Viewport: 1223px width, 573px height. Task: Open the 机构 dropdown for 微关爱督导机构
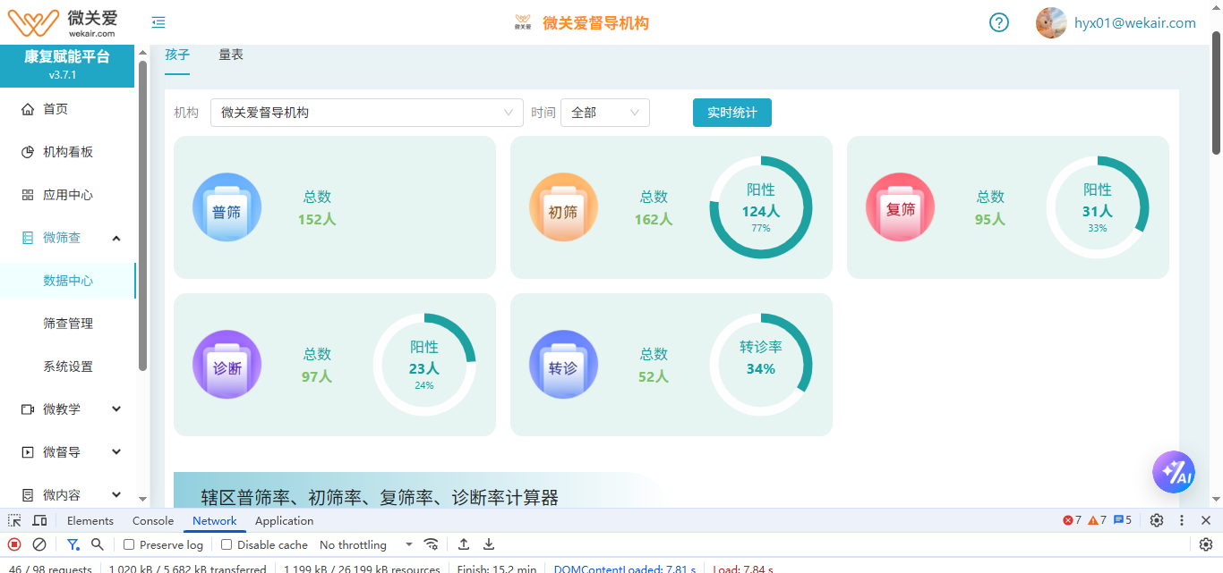pyautogui.click(x=366, y=113)
